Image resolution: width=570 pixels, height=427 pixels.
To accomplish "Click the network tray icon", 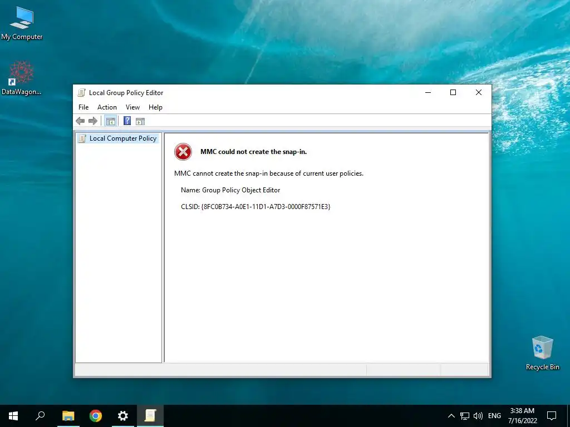I will (x=465, y=416).
